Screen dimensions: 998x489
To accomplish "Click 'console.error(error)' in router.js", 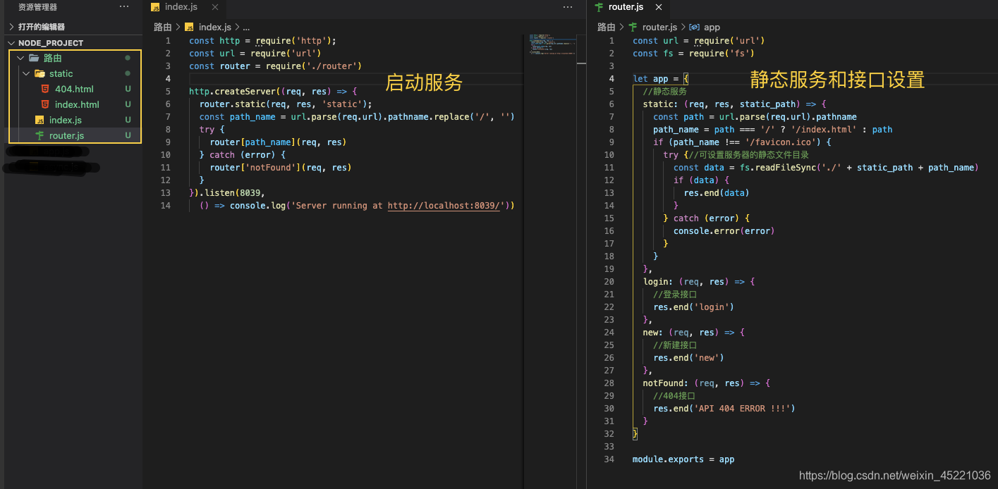I will coord(724,231).
